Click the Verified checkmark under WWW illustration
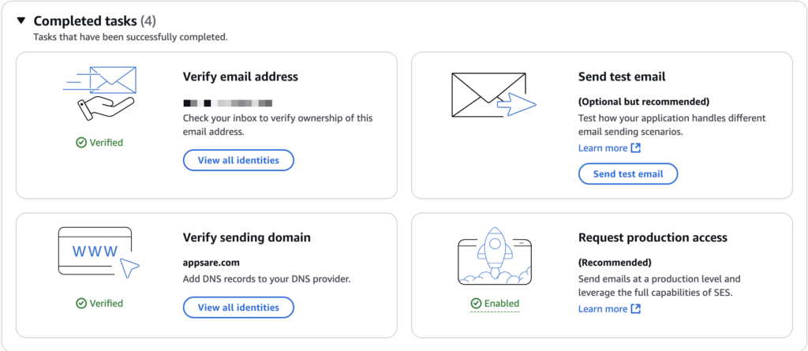This screenshot has width=808, height=351. (x=81, y=304)
